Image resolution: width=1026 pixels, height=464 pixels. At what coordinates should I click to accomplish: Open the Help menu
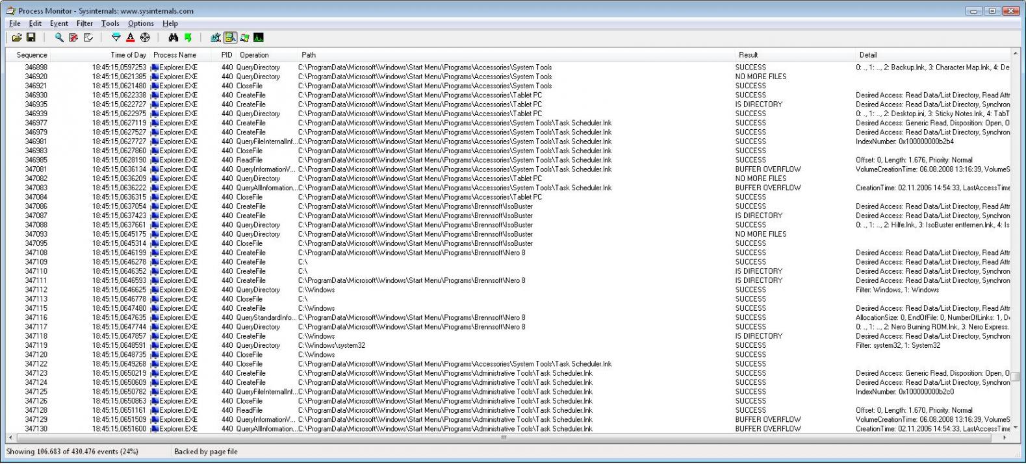tap(170, 23)
